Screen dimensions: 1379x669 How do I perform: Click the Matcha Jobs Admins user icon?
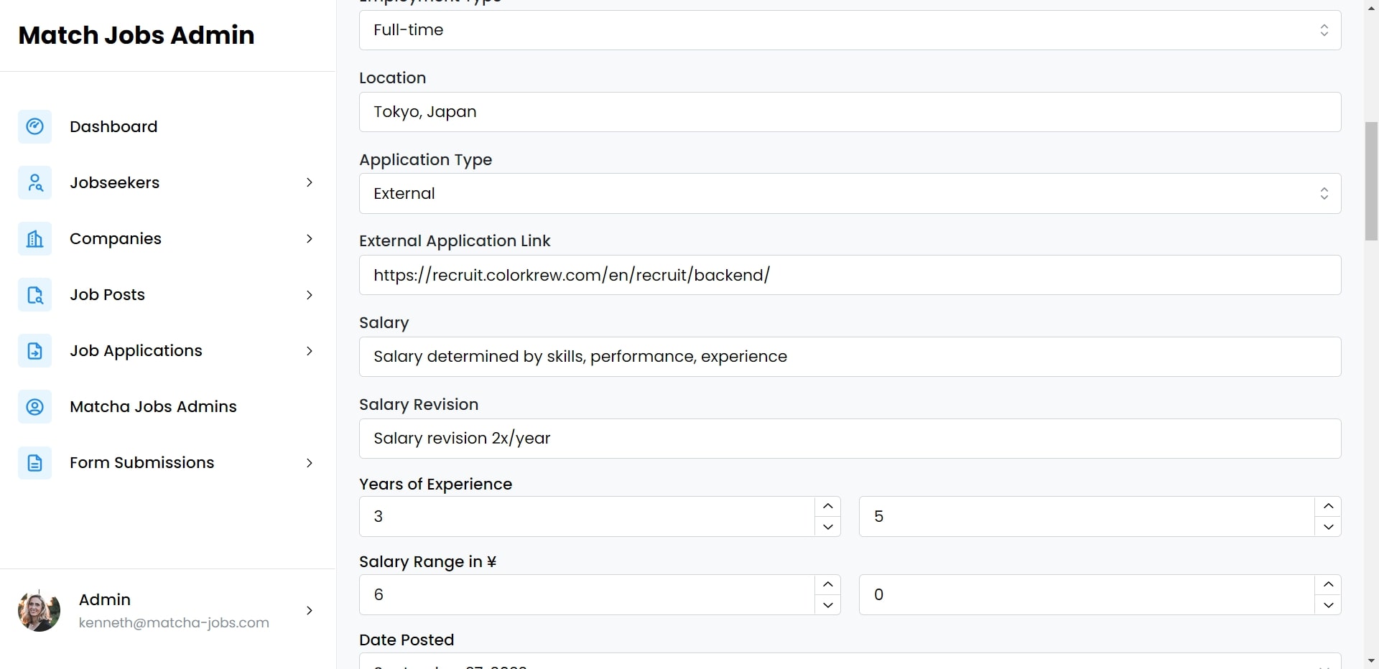point(34,406)
